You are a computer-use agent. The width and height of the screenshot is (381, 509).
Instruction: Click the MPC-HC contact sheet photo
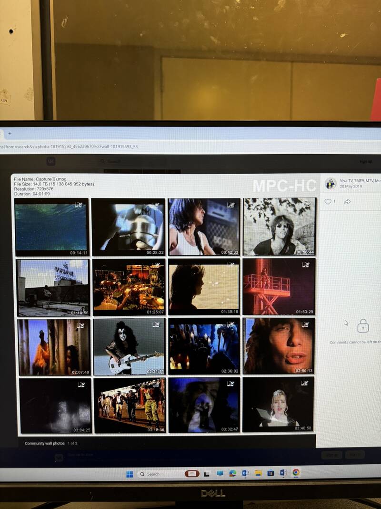click(165, 304)
